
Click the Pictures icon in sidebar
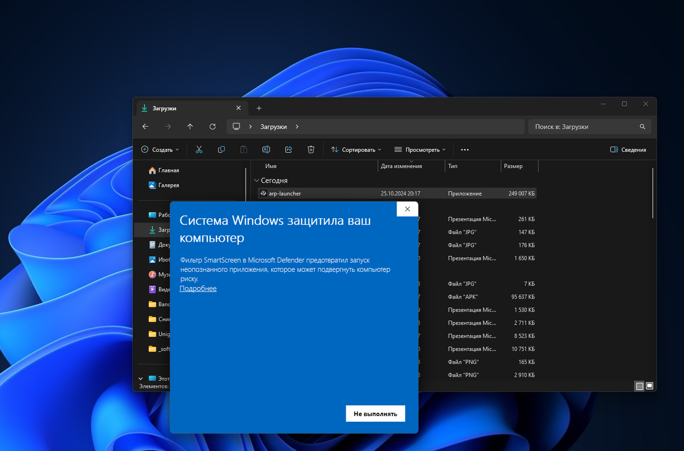pyautogui.click(x=152, y=260)
